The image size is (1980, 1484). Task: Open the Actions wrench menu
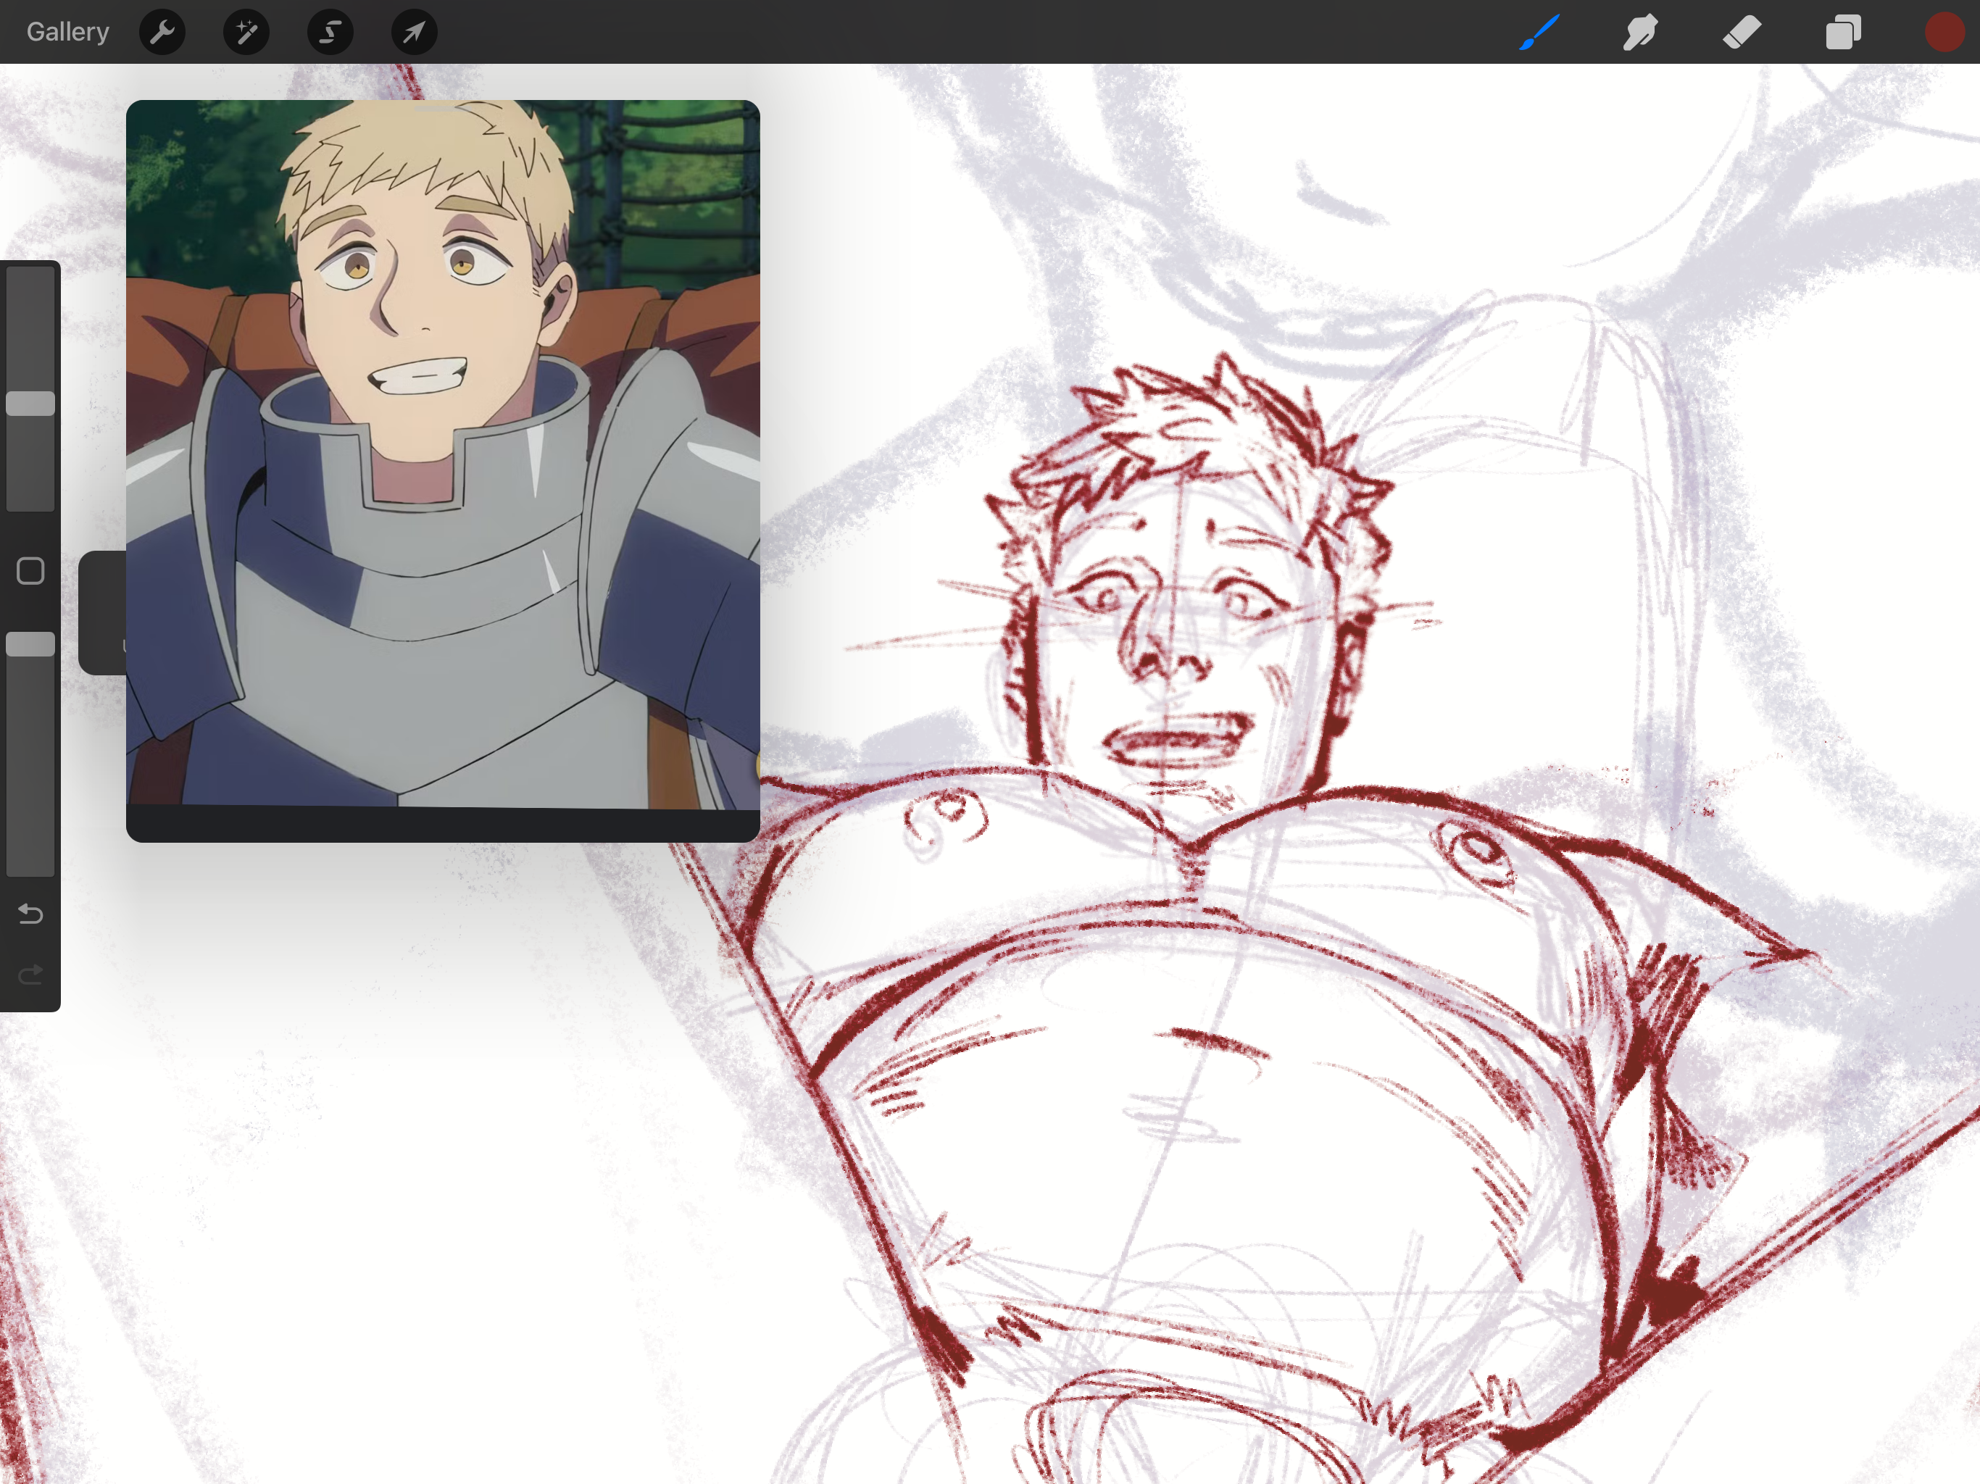(162, 32)
